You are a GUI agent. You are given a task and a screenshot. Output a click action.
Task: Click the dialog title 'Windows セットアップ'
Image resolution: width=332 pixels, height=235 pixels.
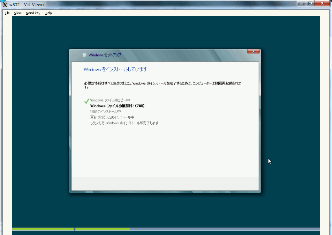(105, 55)
